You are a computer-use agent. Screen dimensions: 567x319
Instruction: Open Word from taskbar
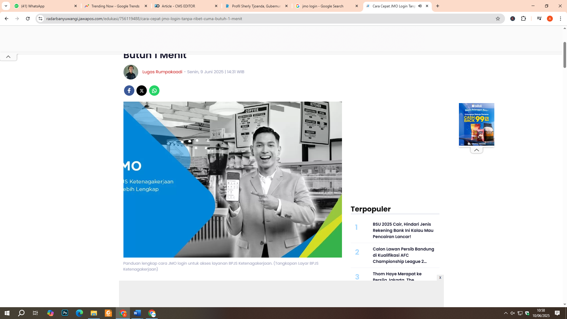(x=137, y=313)
